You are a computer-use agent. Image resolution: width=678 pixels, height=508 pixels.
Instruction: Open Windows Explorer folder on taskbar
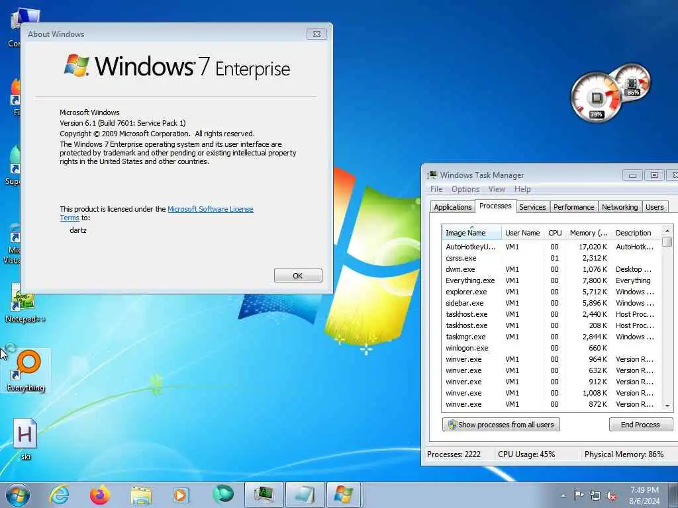pyautogui.click(x=141, y=495)
